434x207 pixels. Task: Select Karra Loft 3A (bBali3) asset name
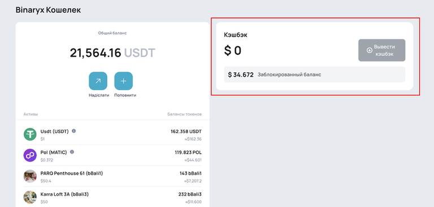[64, 194]
